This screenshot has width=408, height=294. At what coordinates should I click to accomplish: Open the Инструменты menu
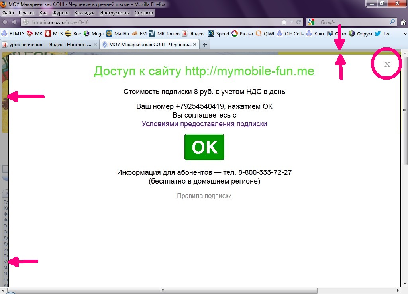coord(115,12)
